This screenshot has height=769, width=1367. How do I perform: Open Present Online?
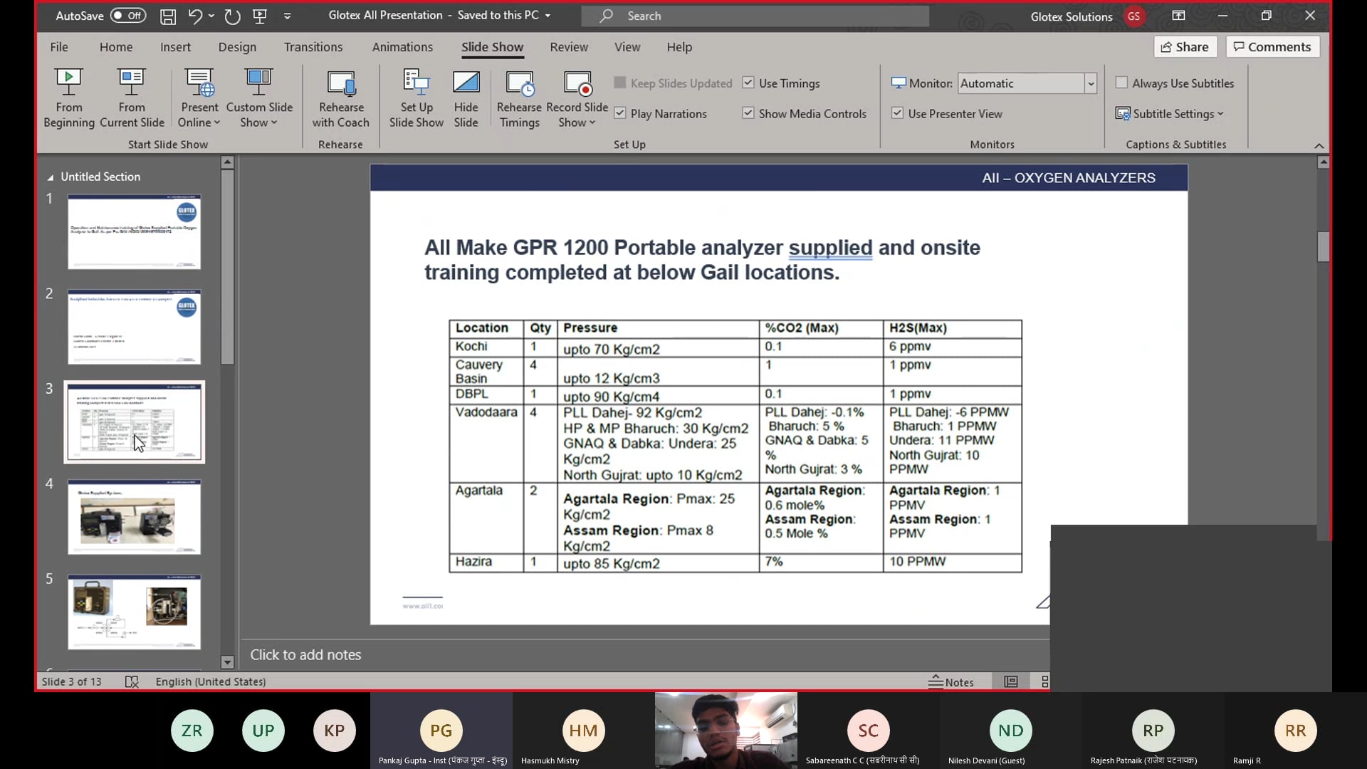coord(199,98)
